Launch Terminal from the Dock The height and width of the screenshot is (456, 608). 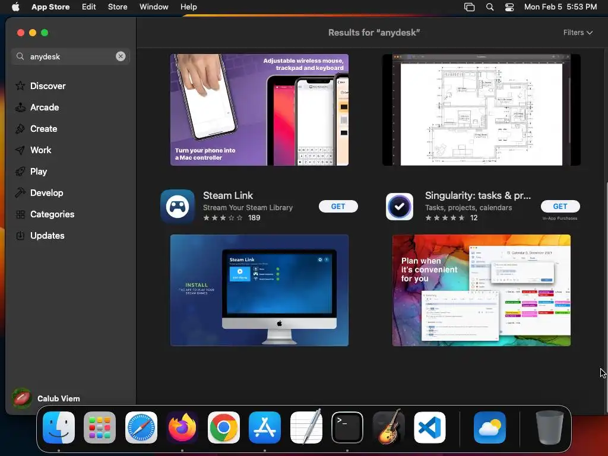click(347, 427)
